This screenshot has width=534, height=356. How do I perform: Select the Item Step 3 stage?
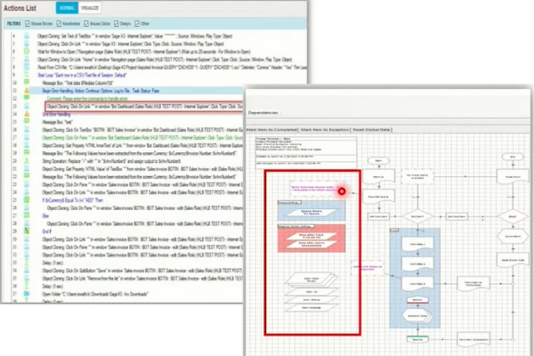417,284
